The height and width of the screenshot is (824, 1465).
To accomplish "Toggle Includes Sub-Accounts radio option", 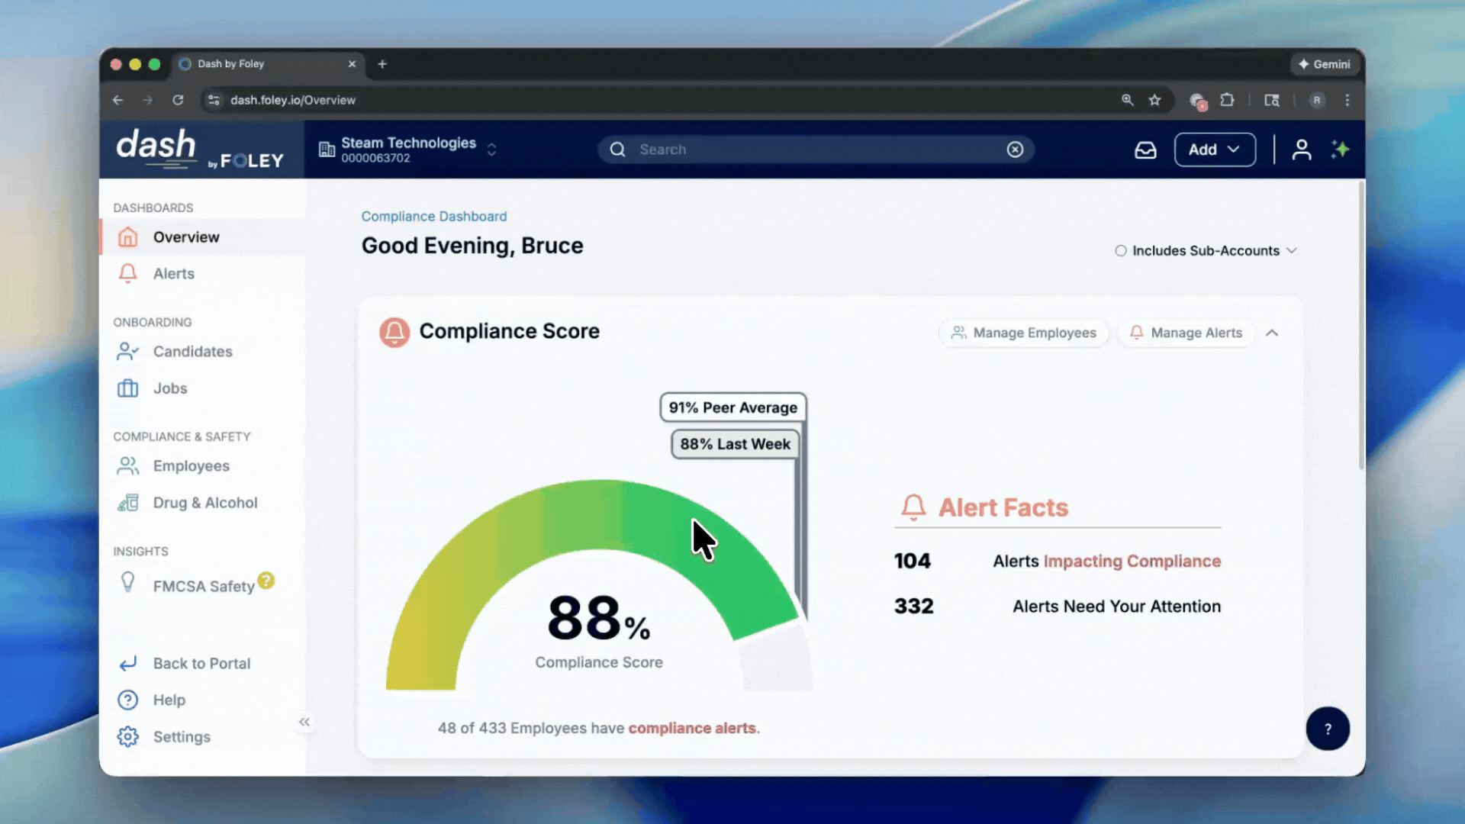I will [x=1120, y=251].
